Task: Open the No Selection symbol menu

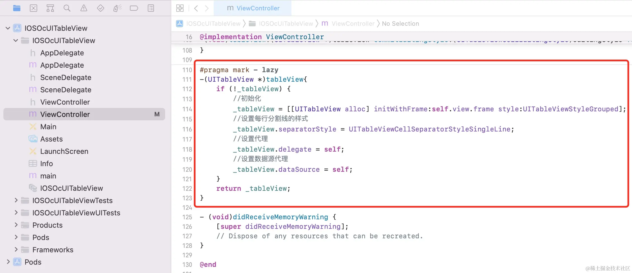Action: coord(400,23)
